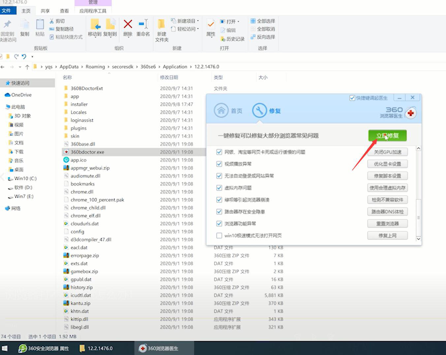This screenshot has height=355, width=446.
Task: Click History (历史记录) in ribbon
Action: (x=232, y=39)
